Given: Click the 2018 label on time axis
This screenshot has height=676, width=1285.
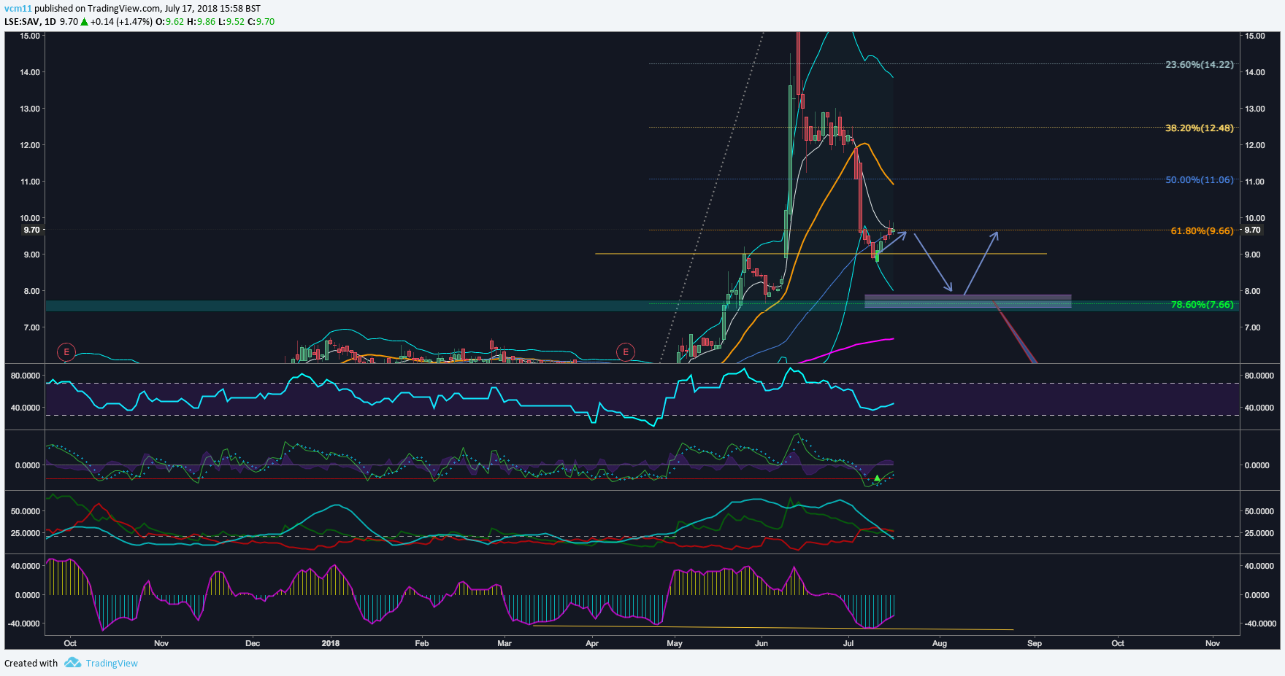Looking at the screenshot, I should 331,643.
